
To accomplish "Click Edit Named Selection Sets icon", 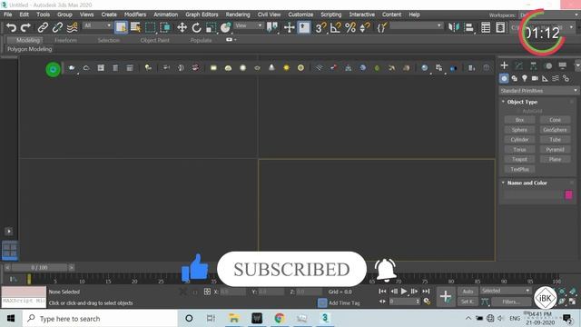I will [381, 27].
